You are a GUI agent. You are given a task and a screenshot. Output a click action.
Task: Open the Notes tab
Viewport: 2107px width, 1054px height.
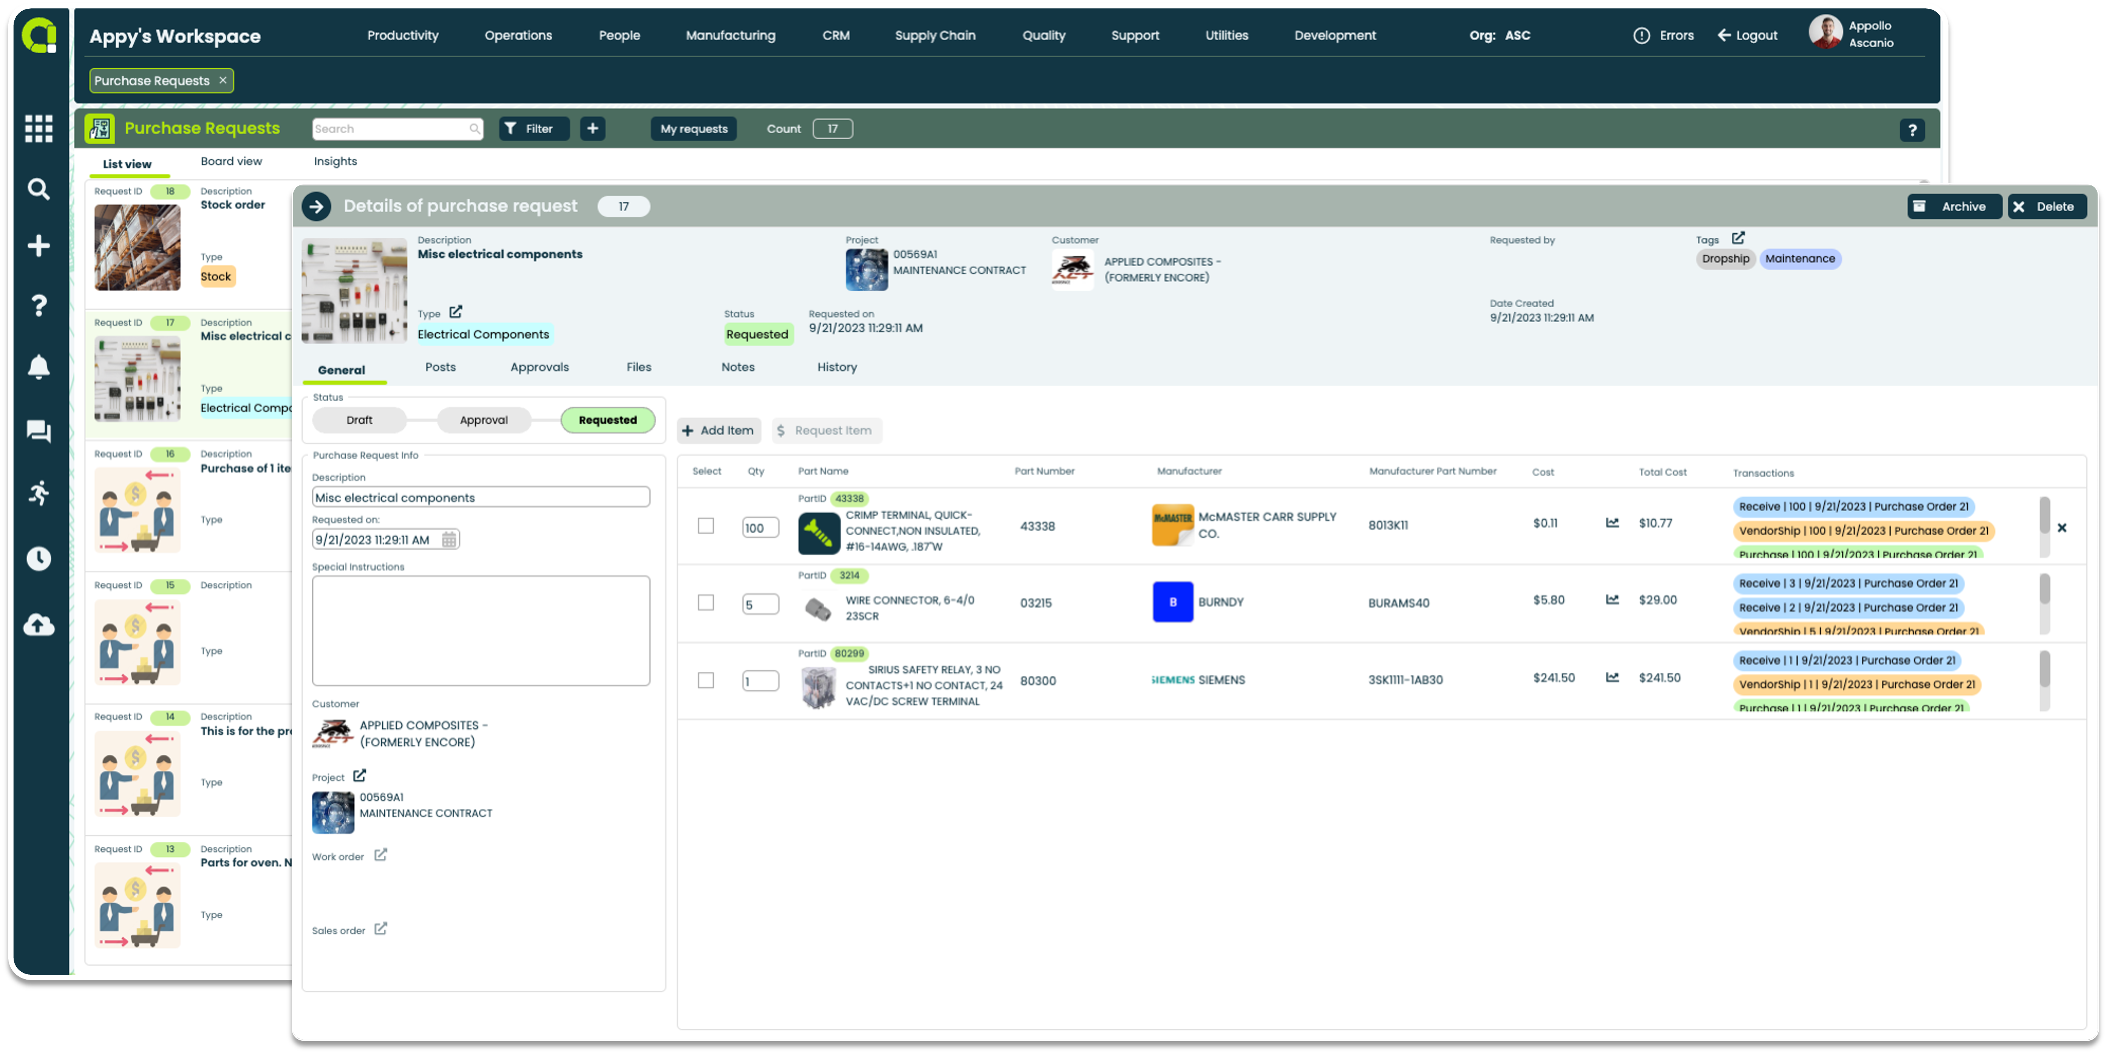[738, 367]
